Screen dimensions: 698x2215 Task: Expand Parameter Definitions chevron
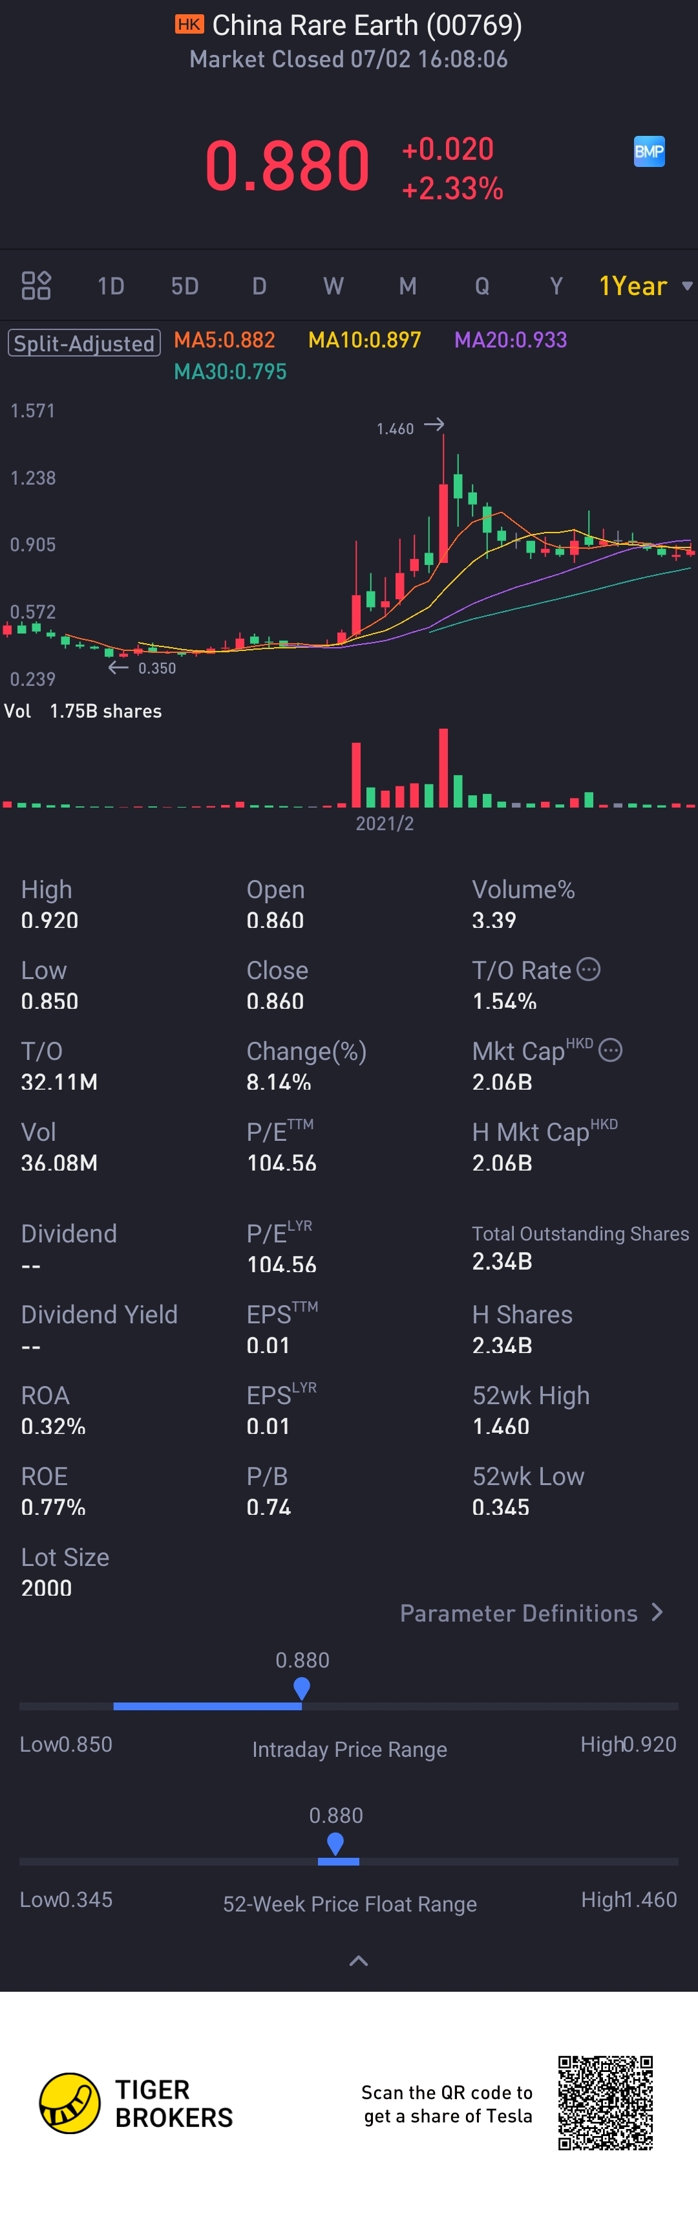pyautogui.click(x=658, y=1613)
